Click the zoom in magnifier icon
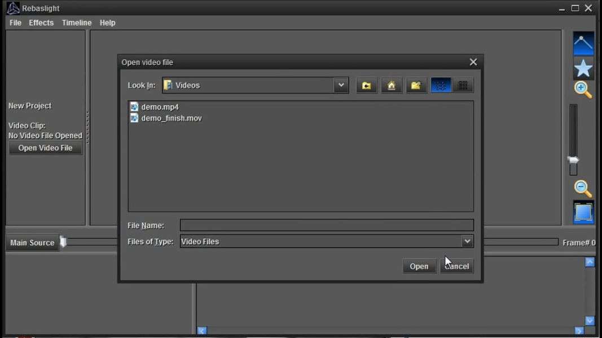 coord(583,90)
